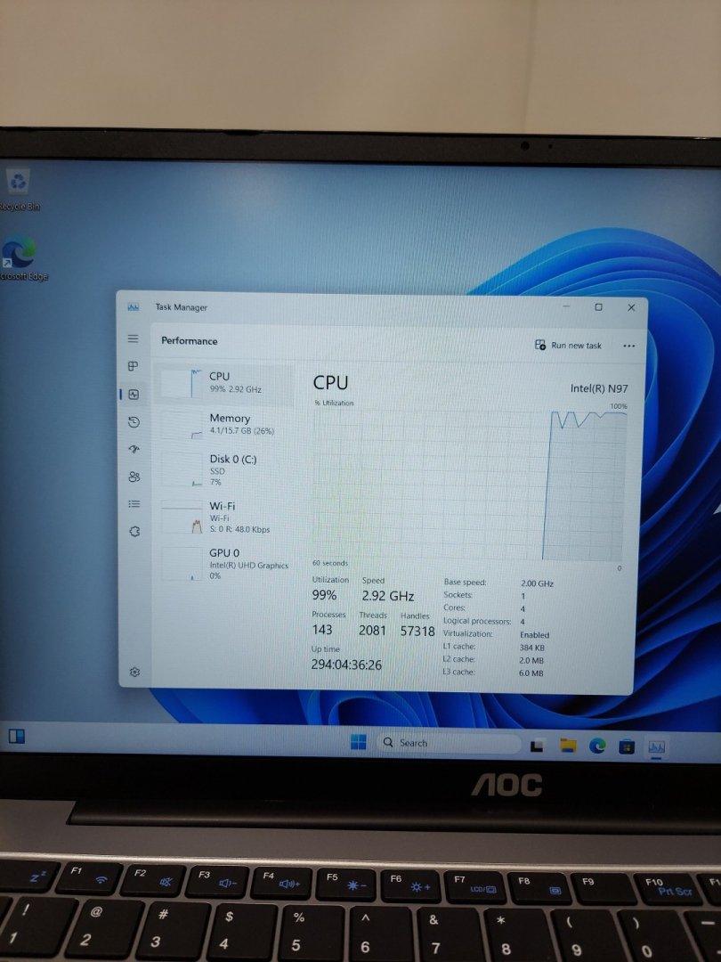The height and width of the screenshot is (962, 721).
Task: Open the Windows Start menu
Action: pyautogui.click(x=359, y=743)
